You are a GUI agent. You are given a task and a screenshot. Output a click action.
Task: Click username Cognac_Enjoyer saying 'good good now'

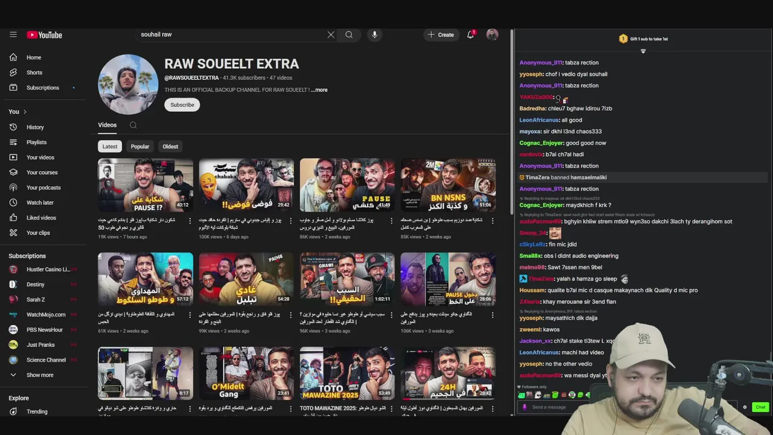point(541,143)
